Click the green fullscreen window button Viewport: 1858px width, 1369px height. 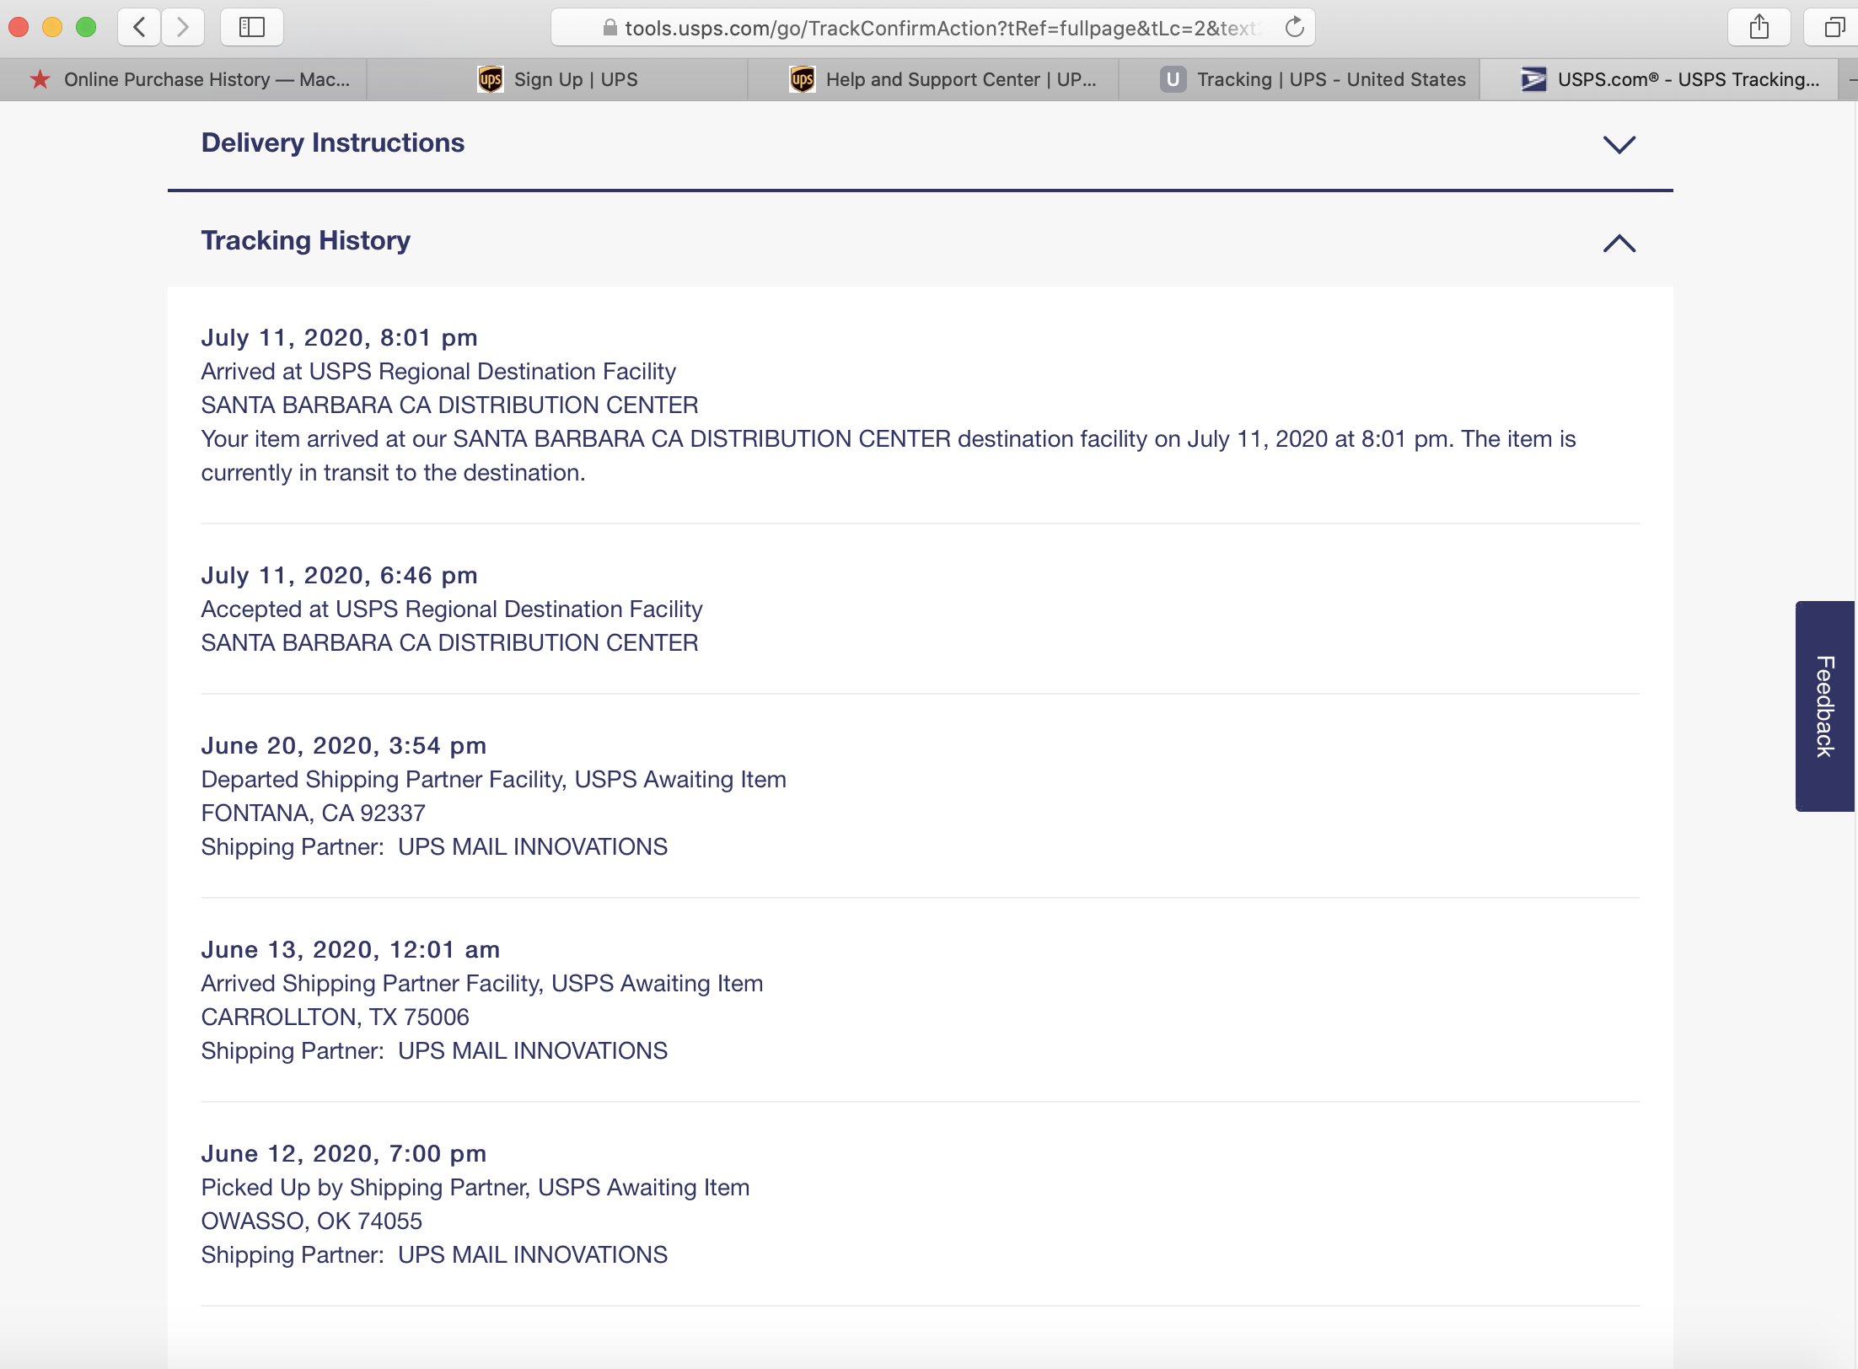pos(86,27)
